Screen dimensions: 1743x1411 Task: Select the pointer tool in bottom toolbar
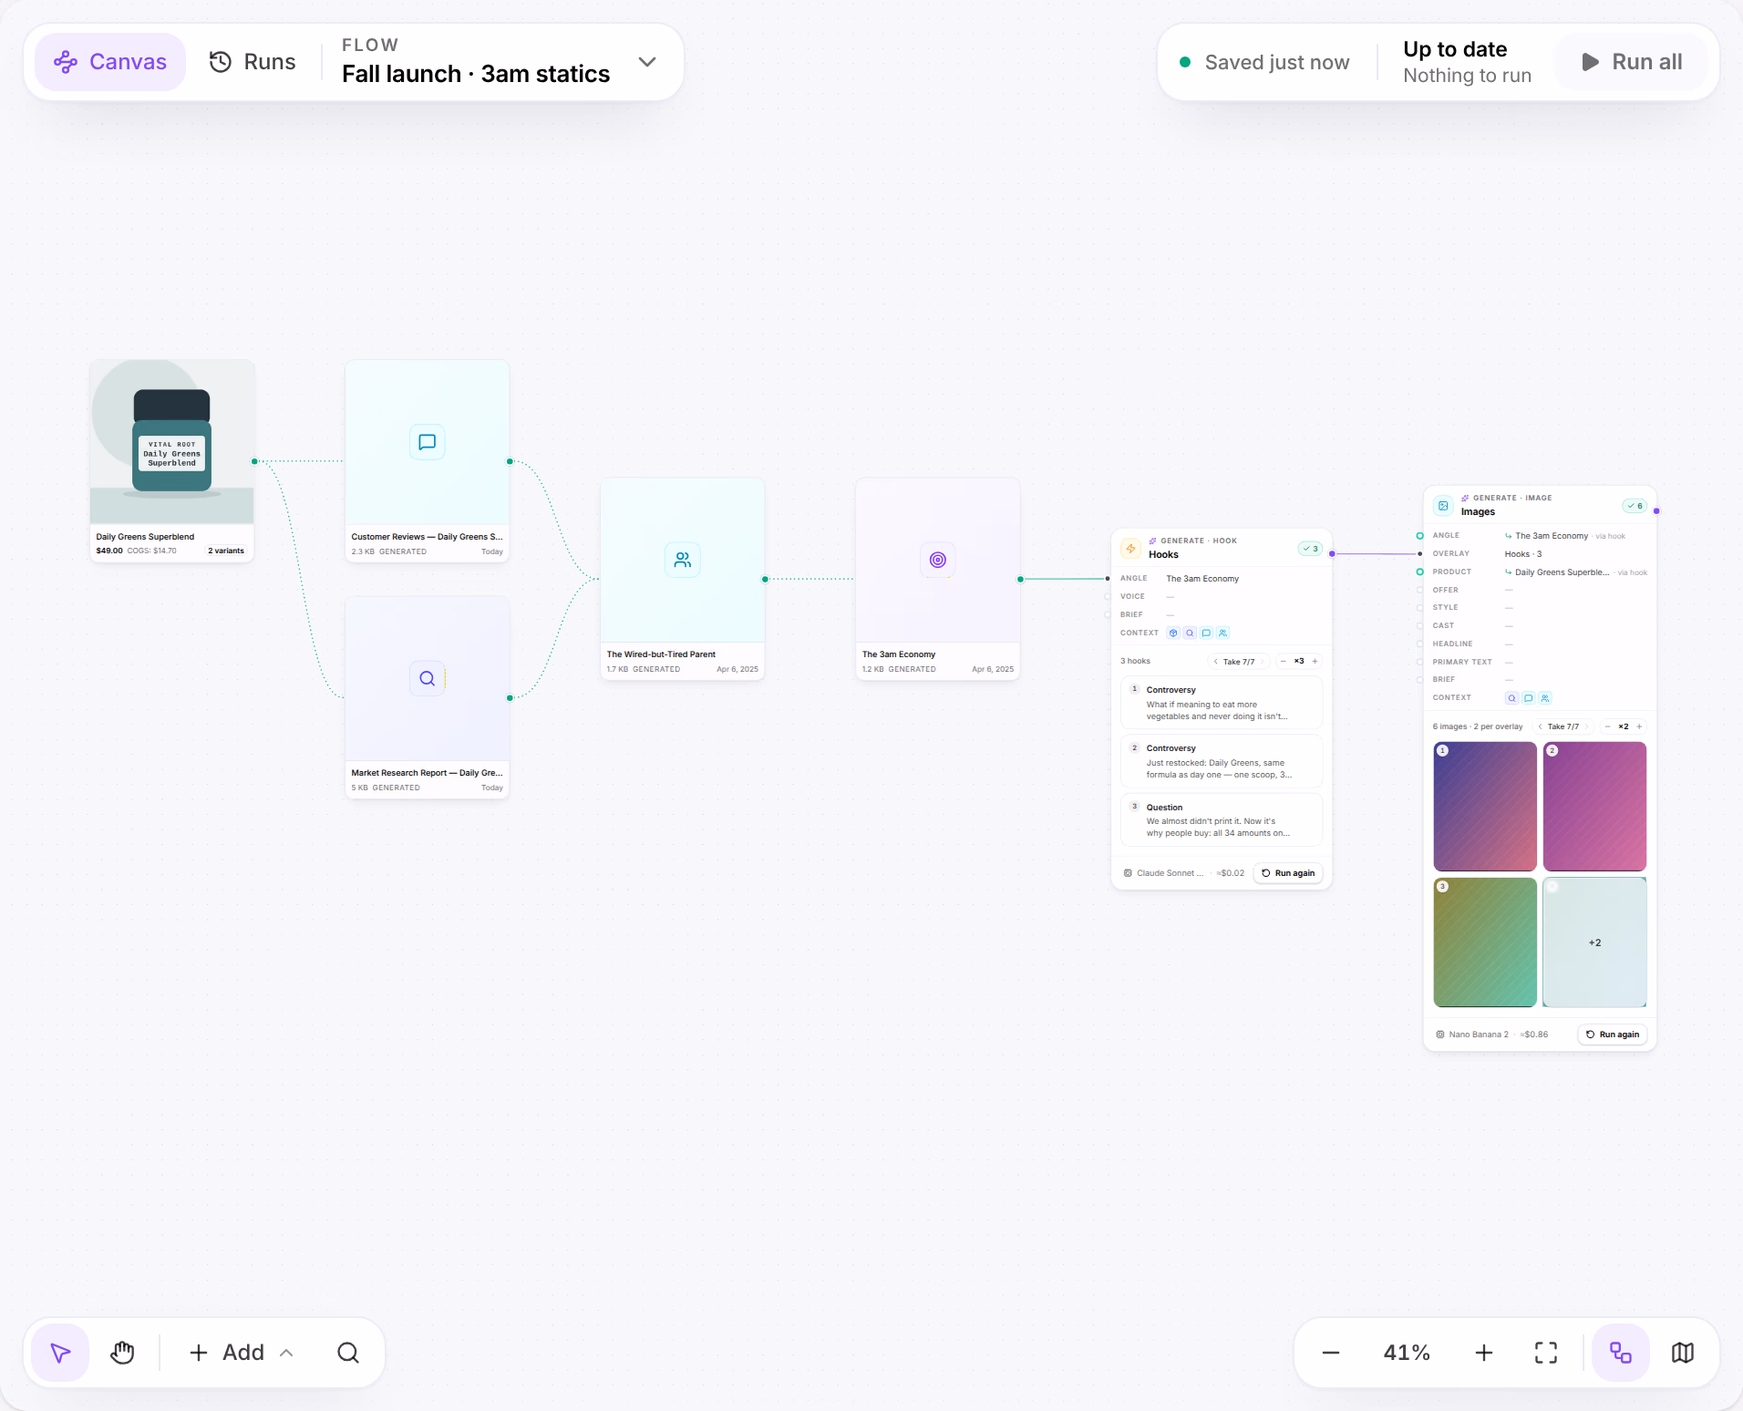coord(60,1353)
